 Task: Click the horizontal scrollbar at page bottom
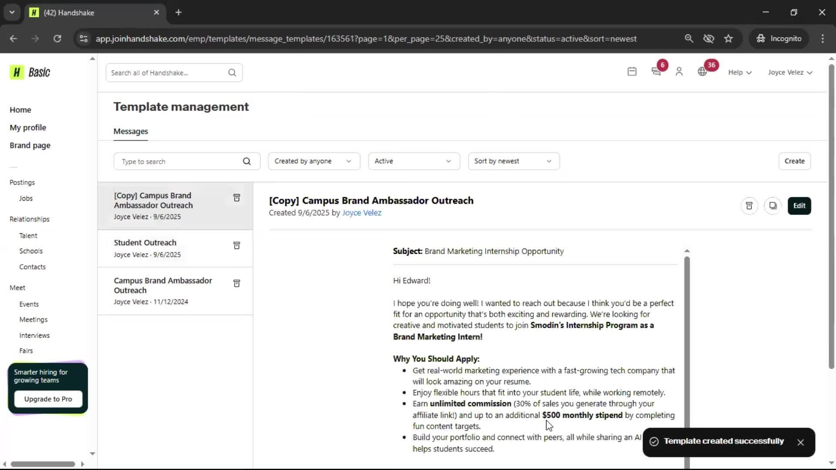(43, 464)
